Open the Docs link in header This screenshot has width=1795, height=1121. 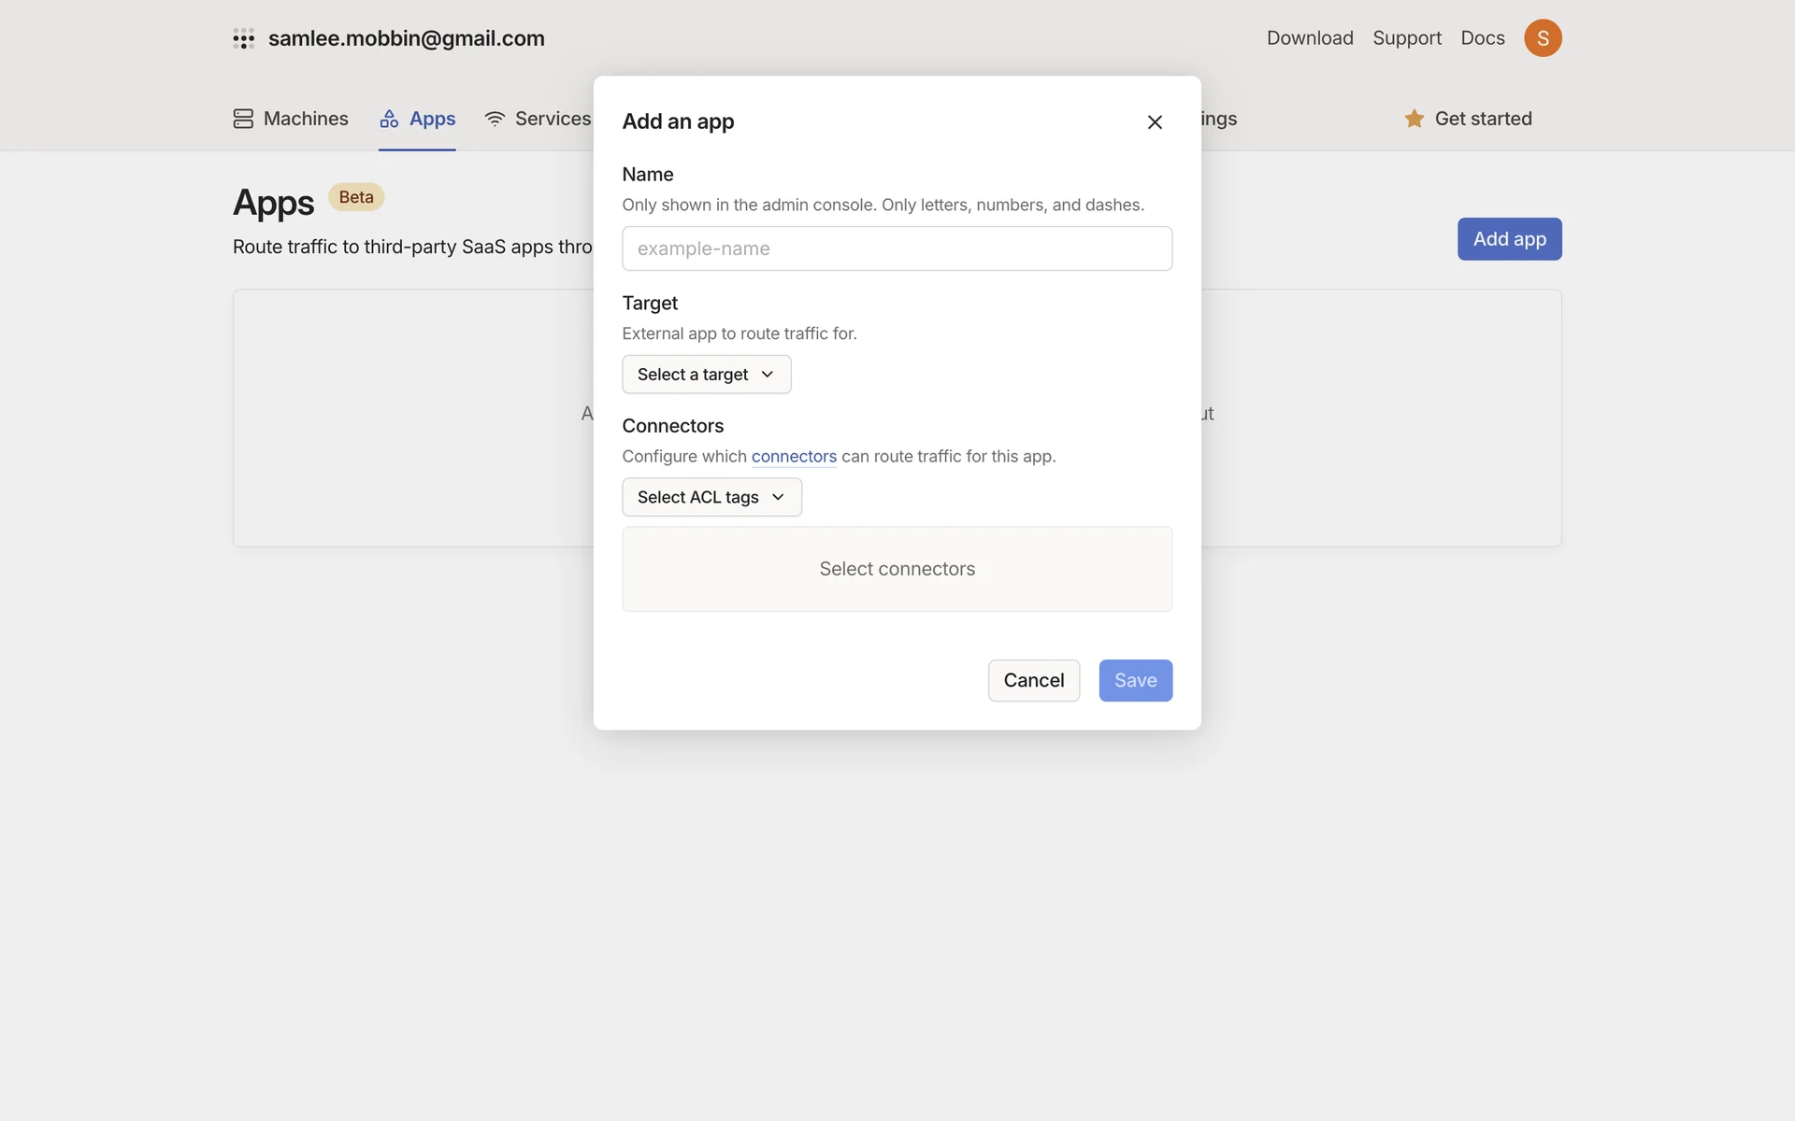pyautogui.click(x=1483, y=38)
